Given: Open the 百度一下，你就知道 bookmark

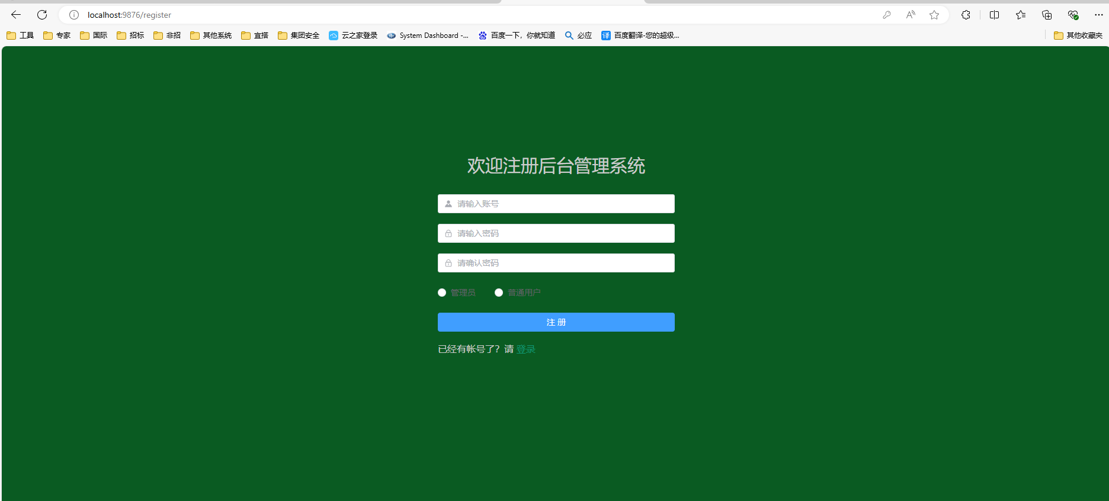Looking at the screenshot, I should (x=517, y=36).
